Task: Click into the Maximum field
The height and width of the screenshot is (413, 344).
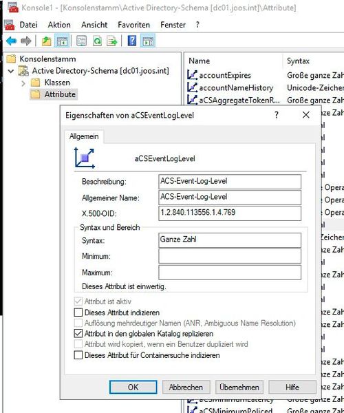Action: click(230, 272)
